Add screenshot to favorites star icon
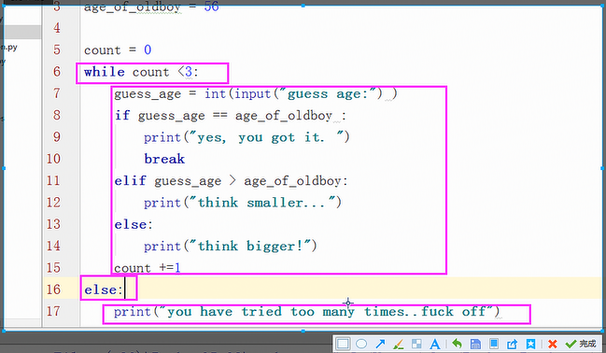 pyautogui.click(x=531, y=344)
